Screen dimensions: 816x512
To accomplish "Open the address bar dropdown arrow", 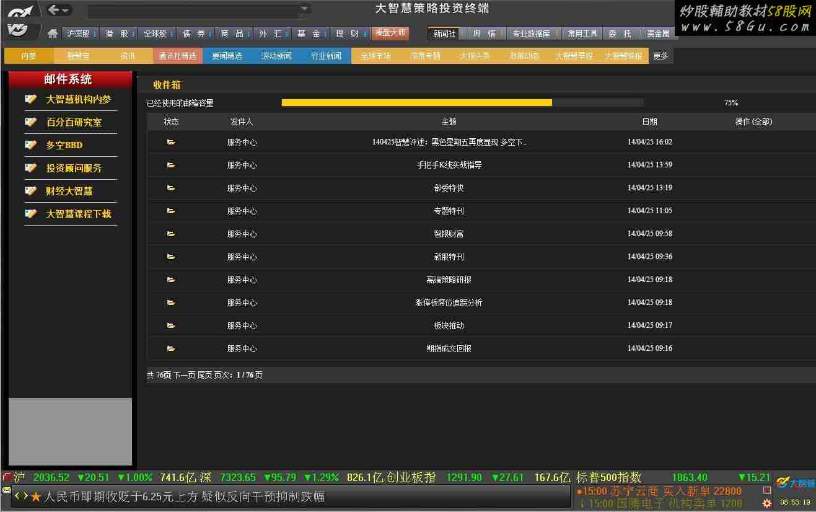I will 304,9.
